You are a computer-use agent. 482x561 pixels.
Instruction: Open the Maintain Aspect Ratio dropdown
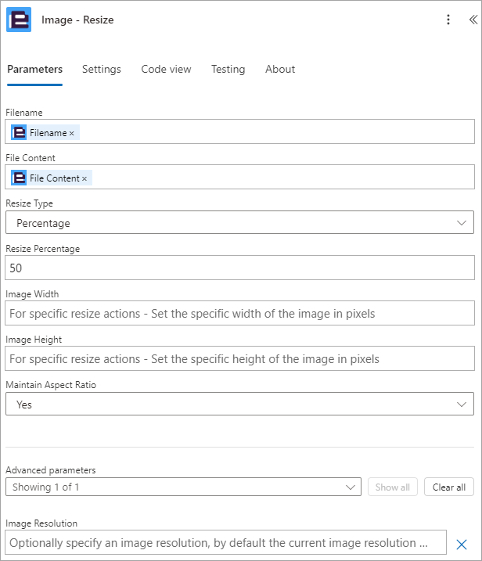239,404
